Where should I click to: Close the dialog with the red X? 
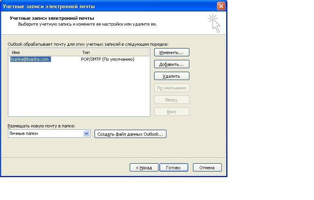(x=221, y=6)
